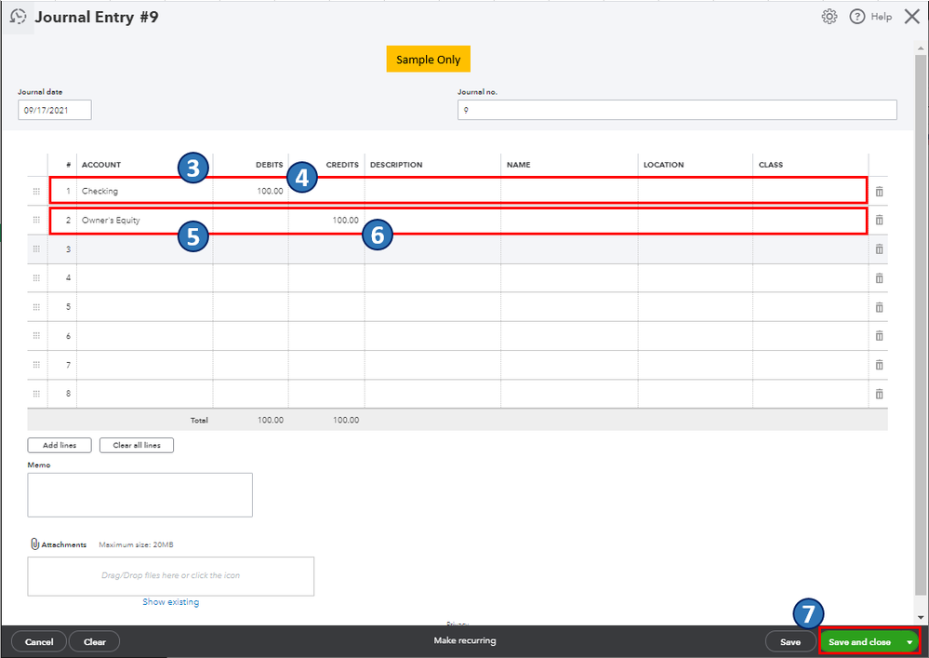Viewport: 929px width, 658px height.
Task: Click the DEBITS column header
Action: [269, 165]
